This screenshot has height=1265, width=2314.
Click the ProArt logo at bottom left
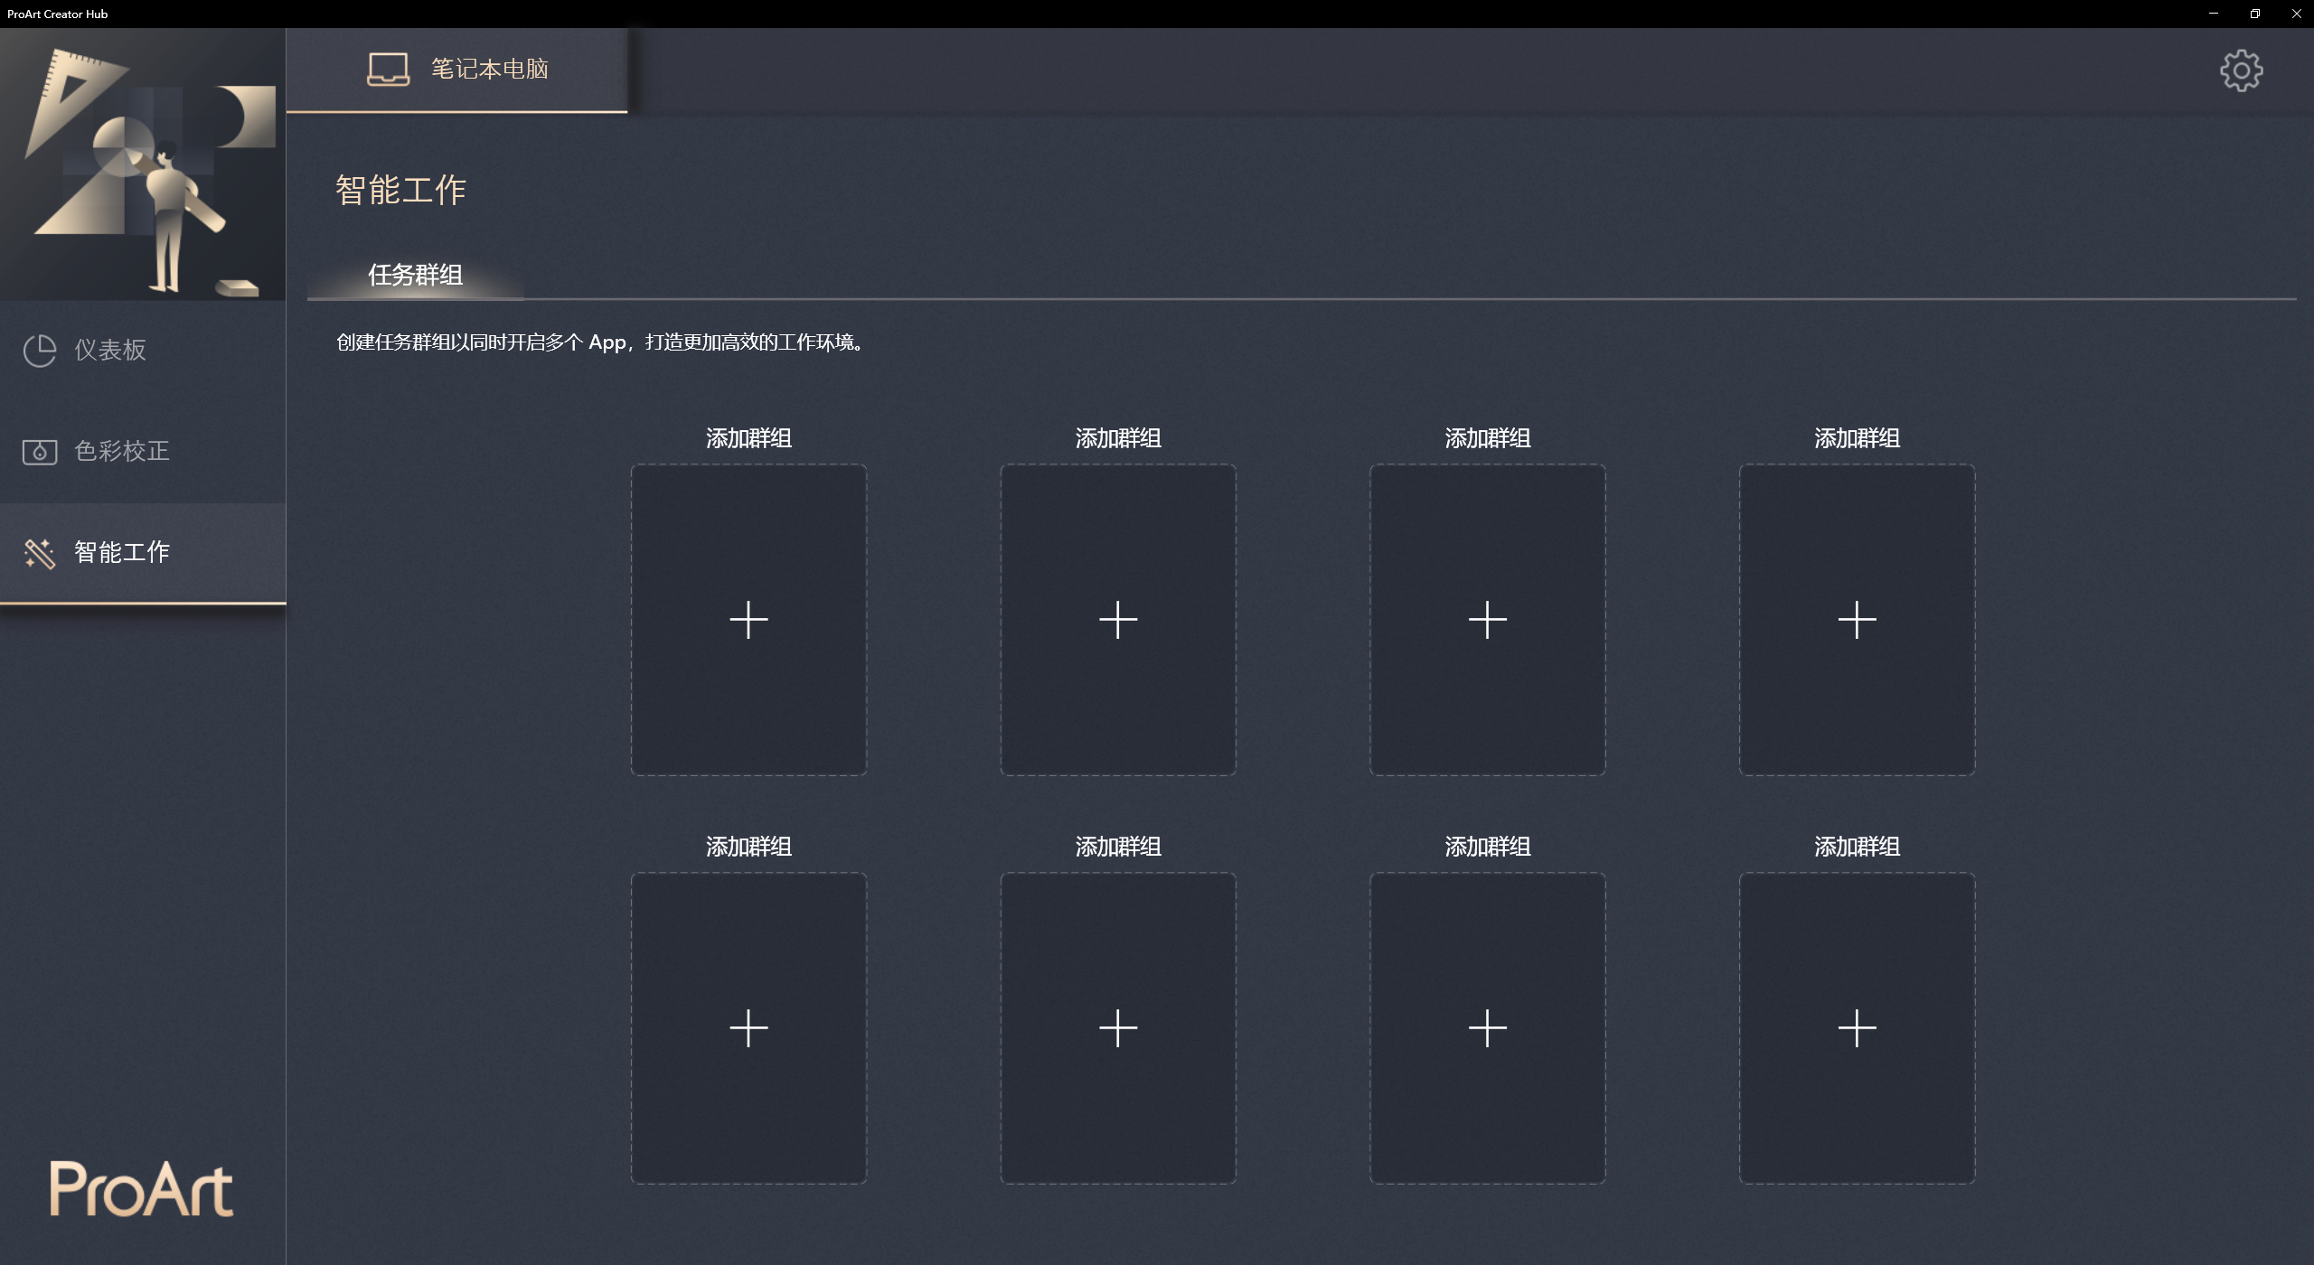[141, 1189]
